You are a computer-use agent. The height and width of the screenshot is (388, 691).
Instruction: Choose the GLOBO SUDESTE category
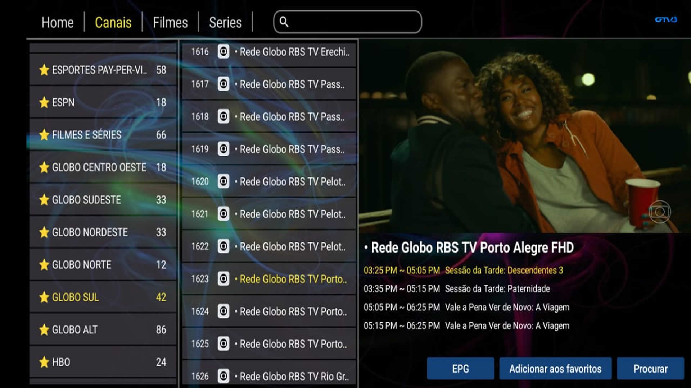tap(103, 200)
